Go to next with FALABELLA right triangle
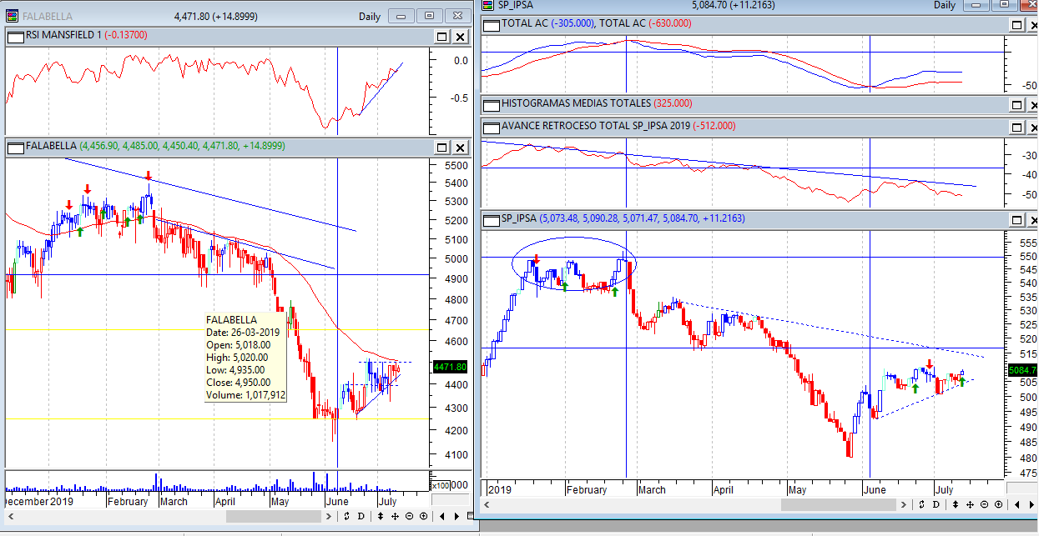This screenshot has width=1039, height=536. 456,516
